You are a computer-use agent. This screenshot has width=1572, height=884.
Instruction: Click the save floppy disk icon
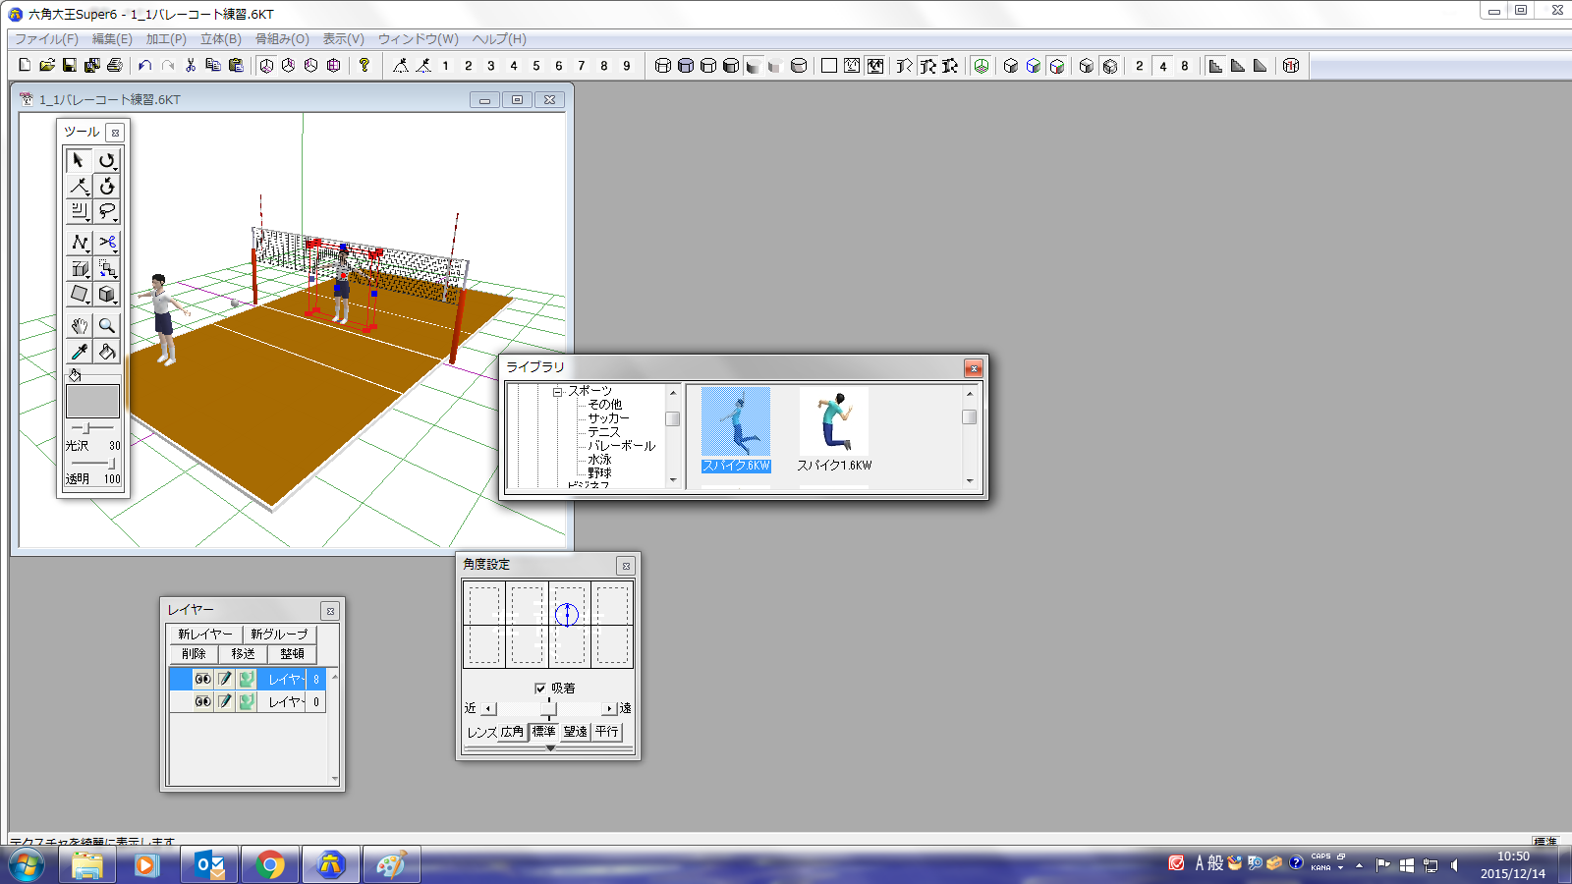pyautogui.click(x=70, y=66)
